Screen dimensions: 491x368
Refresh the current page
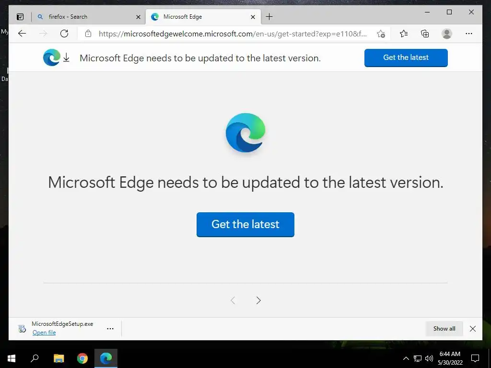[64, 34]
